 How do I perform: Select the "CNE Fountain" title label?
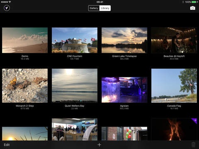(75, 56)
